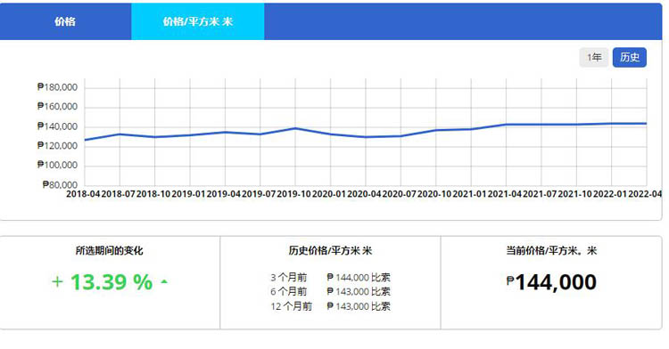669x349 pixels.
Task: Select the 历史 range button
Action: pos(630,58)
